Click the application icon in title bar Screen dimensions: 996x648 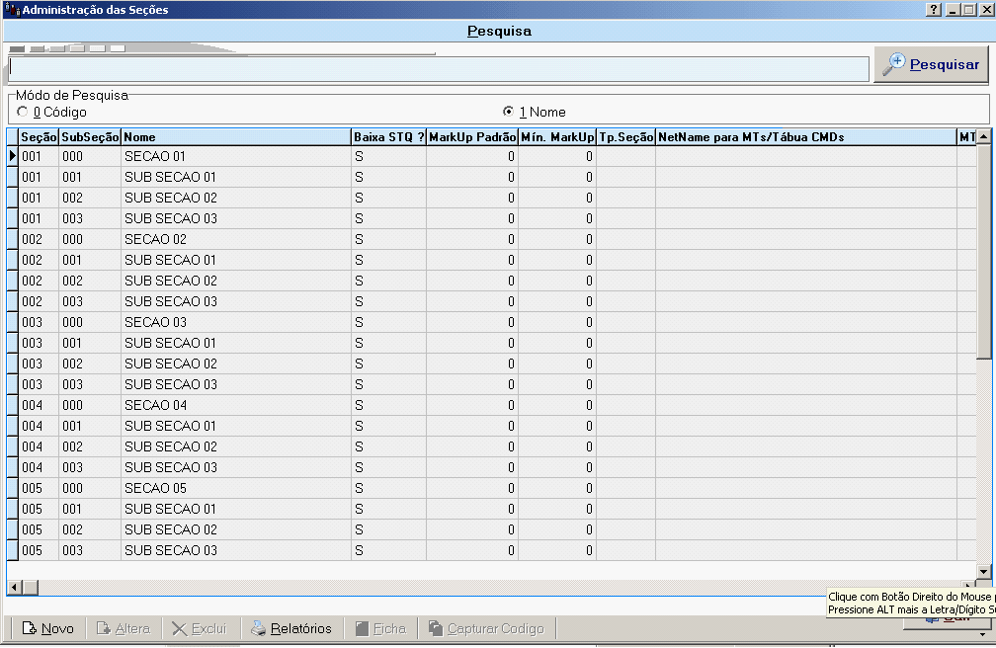click(12, 9)
